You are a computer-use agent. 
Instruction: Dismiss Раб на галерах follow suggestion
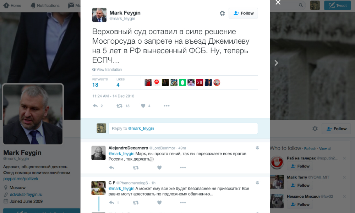coord(344,158)
